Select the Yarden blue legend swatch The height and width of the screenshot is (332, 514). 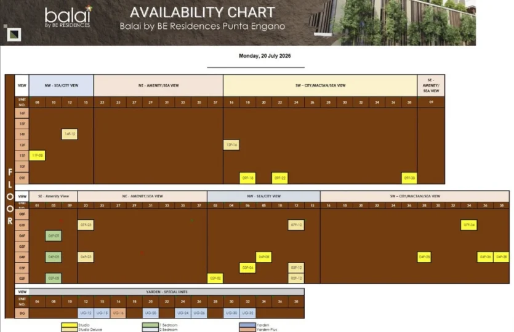click(x=247, y=325)
